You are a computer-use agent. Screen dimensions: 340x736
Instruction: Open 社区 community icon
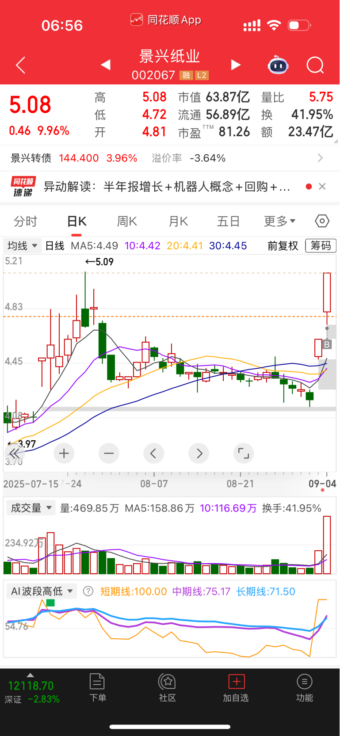click(168, 687)
